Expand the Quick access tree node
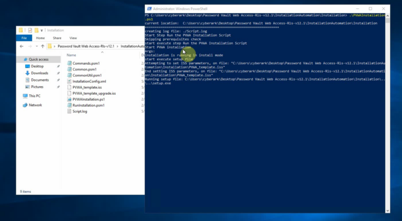 coord(19,60)
